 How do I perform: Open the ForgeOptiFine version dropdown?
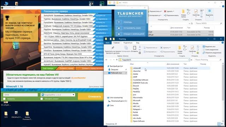(73, 95)
